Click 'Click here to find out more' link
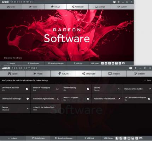152x141 pixels. tap(13, 58)
